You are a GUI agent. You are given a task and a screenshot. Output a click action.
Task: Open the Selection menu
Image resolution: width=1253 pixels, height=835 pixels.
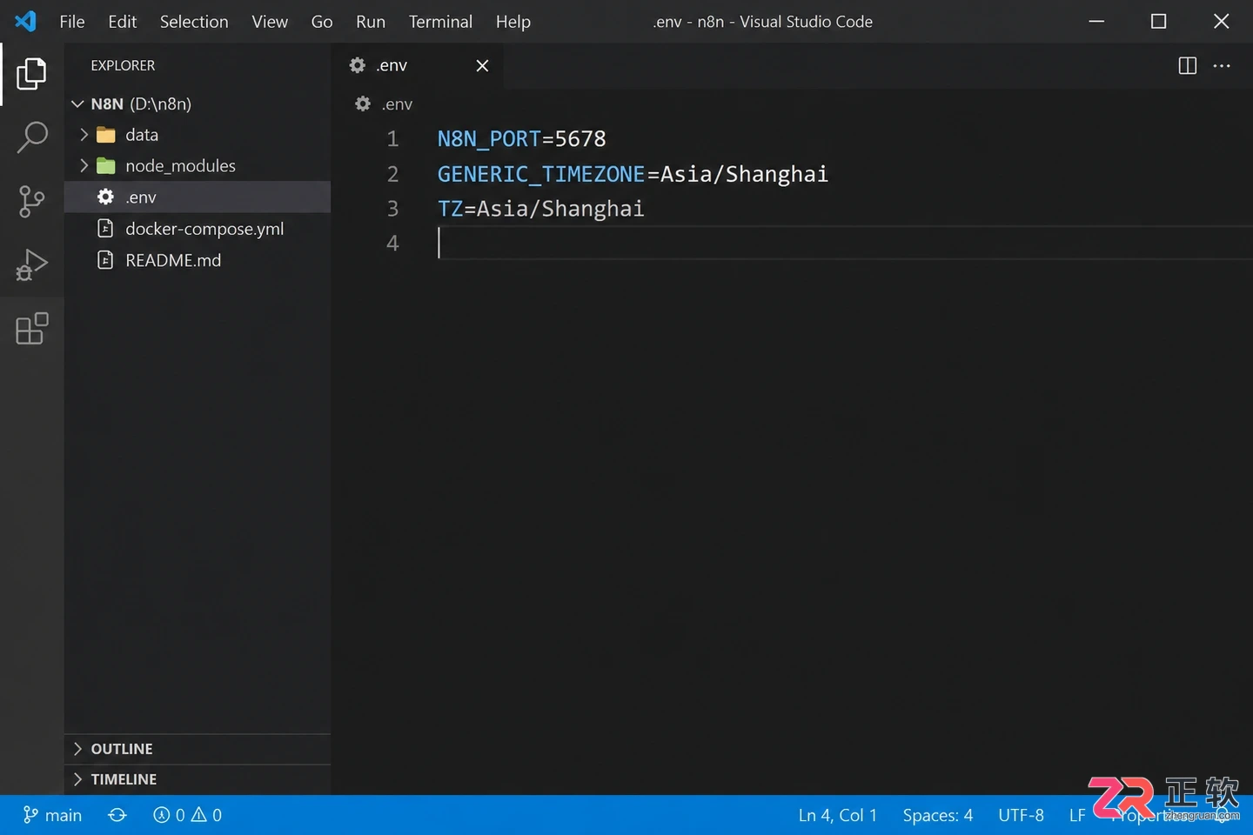[194, 22]
